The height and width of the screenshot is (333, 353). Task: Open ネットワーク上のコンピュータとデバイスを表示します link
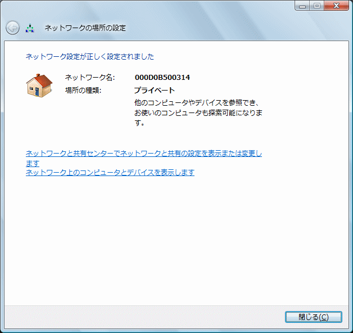(110, 173)
